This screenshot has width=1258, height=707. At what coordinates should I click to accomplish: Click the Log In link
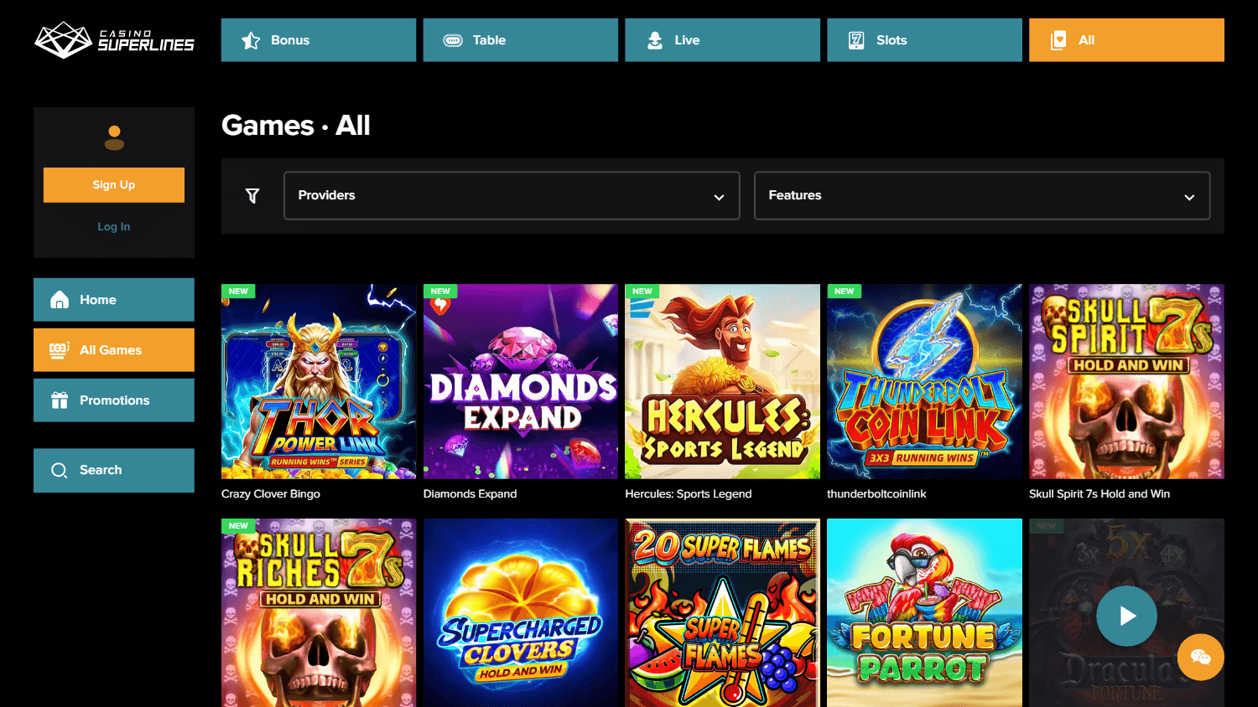click(x=114, y=227)
